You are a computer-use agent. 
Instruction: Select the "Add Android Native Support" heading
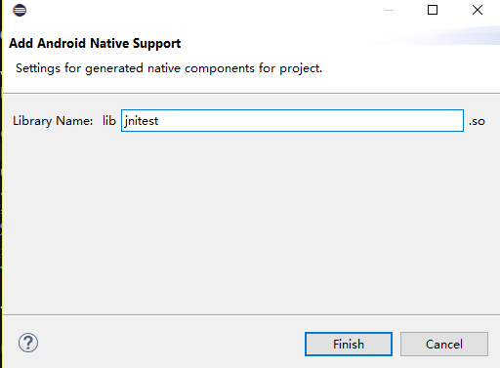(95, 43)
